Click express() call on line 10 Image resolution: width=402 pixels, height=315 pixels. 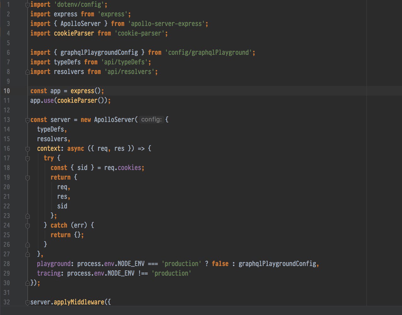click(x=85, y=91)
